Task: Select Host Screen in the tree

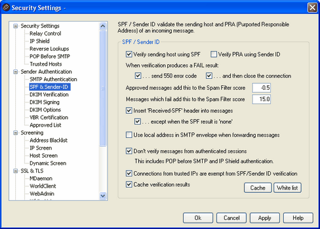Action: (43, 156)
